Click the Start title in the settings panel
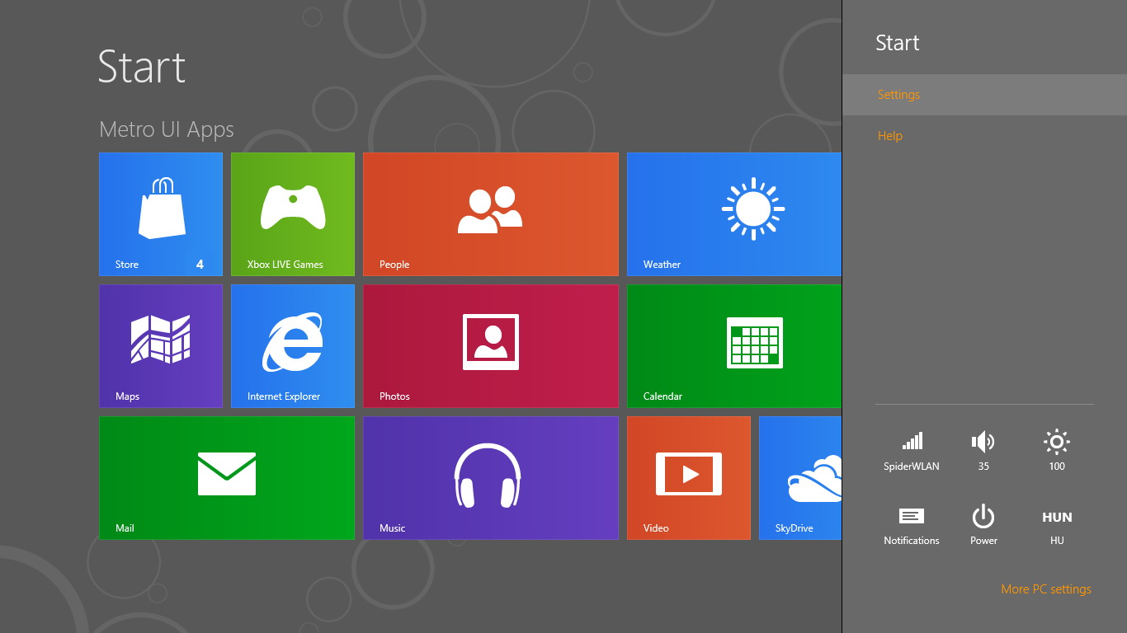Image resolution: width=1127 pixels, height=633 pixels. point(898,43)
